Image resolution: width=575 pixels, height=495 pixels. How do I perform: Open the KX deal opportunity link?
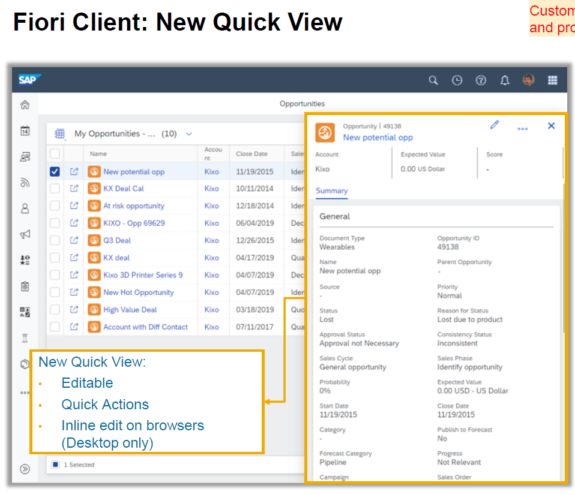(116, 258)
